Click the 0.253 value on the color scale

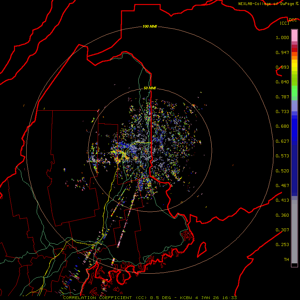[x=282, y=245]
